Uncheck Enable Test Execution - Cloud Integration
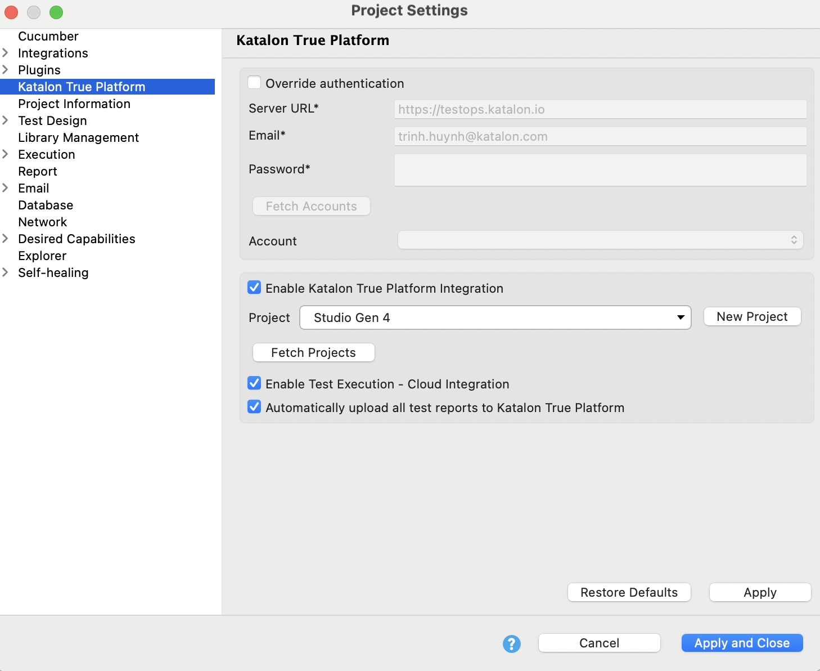 pos(254,383)
